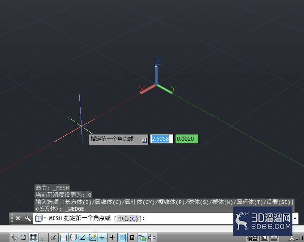Open dynamic prompt options dropdown icon
This screenshot has height=242, width=304.
pos(144,140)
